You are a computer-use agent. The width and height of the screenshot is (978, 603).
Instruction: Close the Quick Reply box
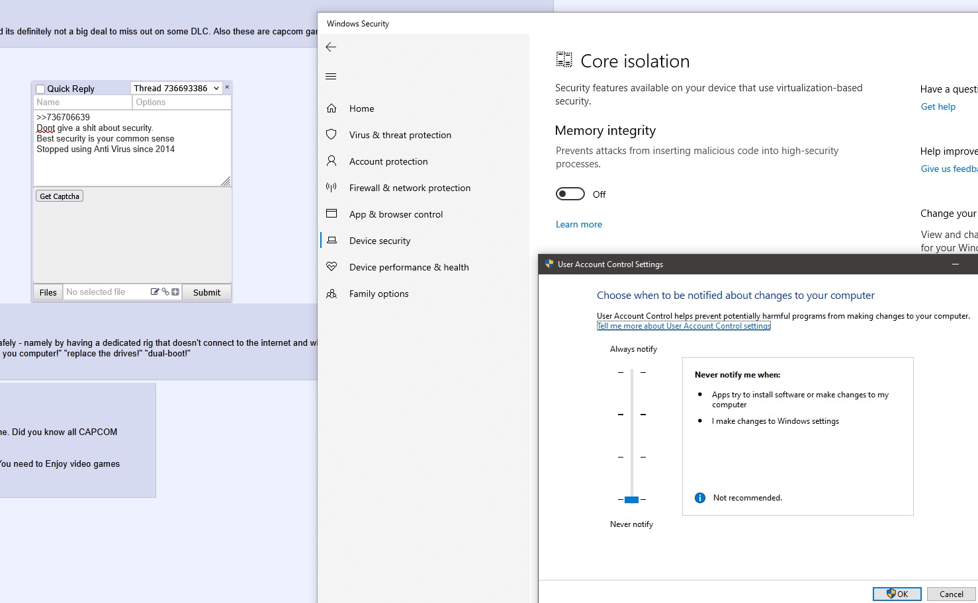point(227,87)
